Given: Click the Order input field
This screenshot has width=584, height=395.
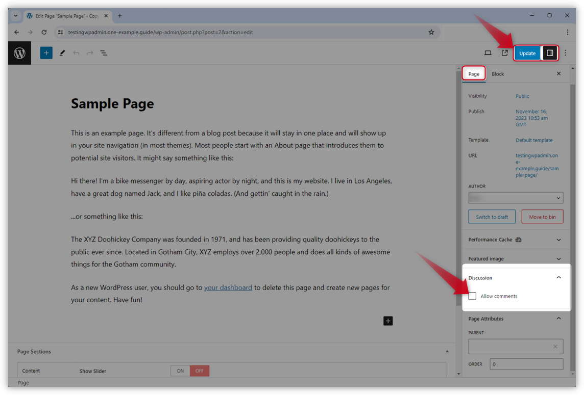Looking at the screenshot, I should click(526, 364).
